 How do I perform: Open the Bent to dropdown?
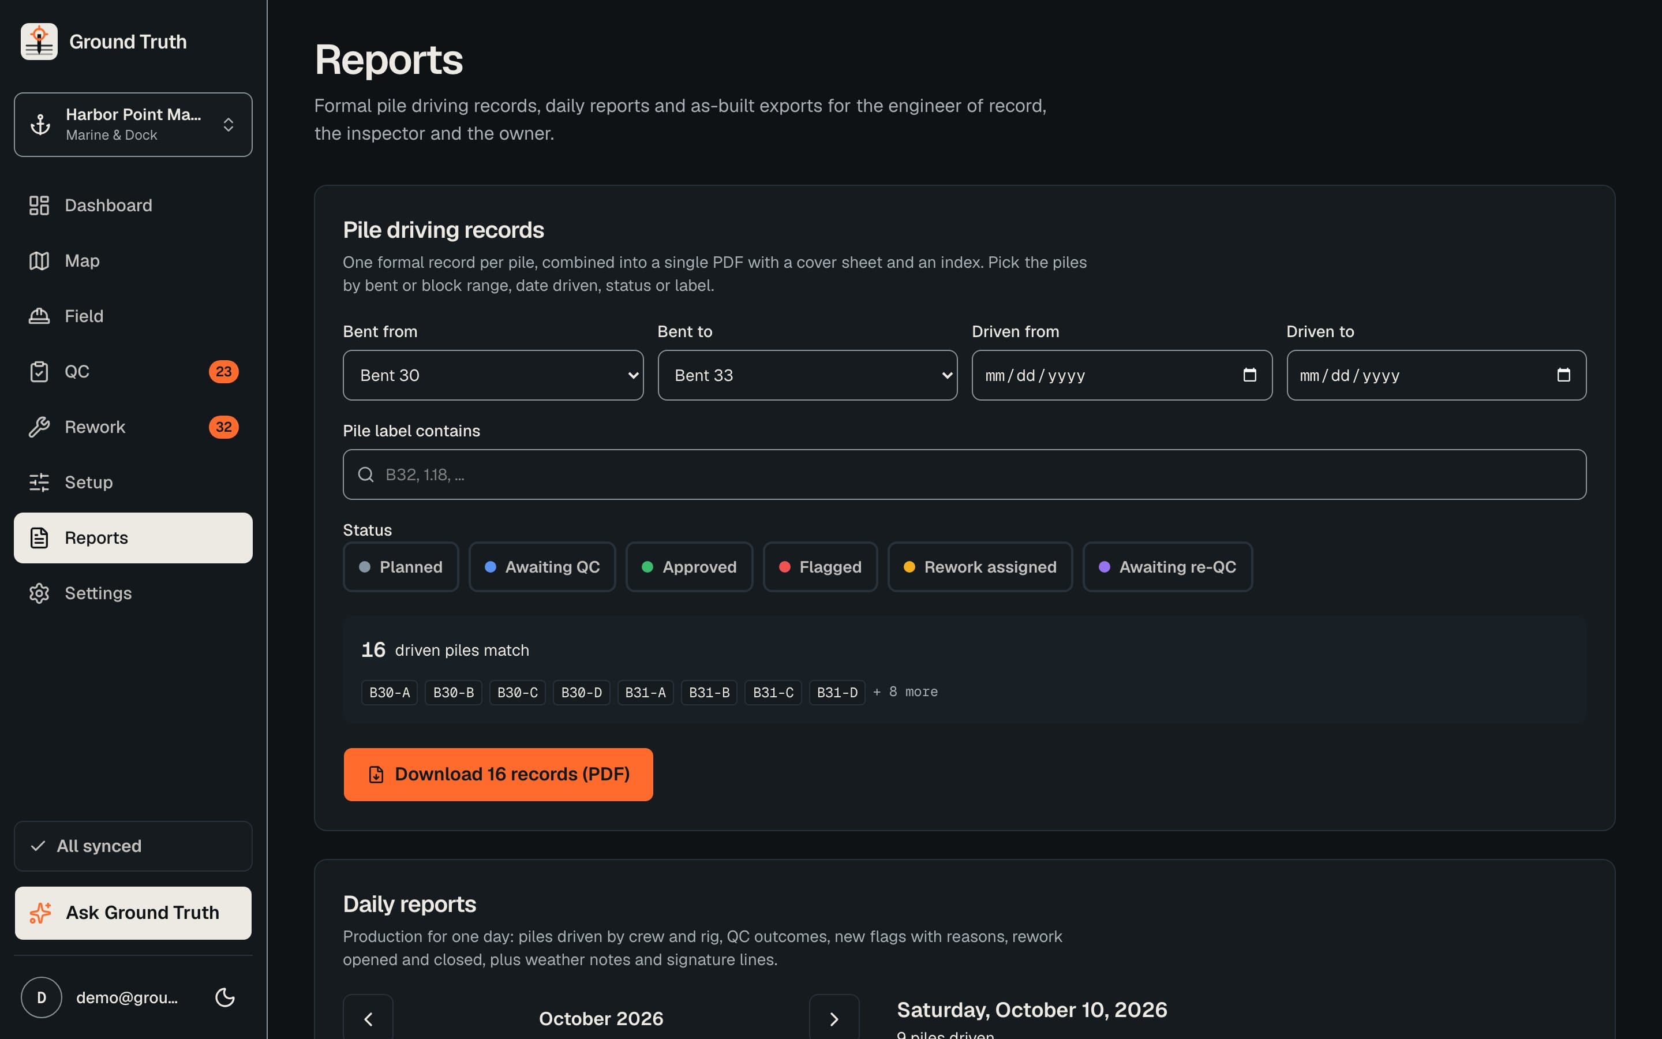point(808,375)
